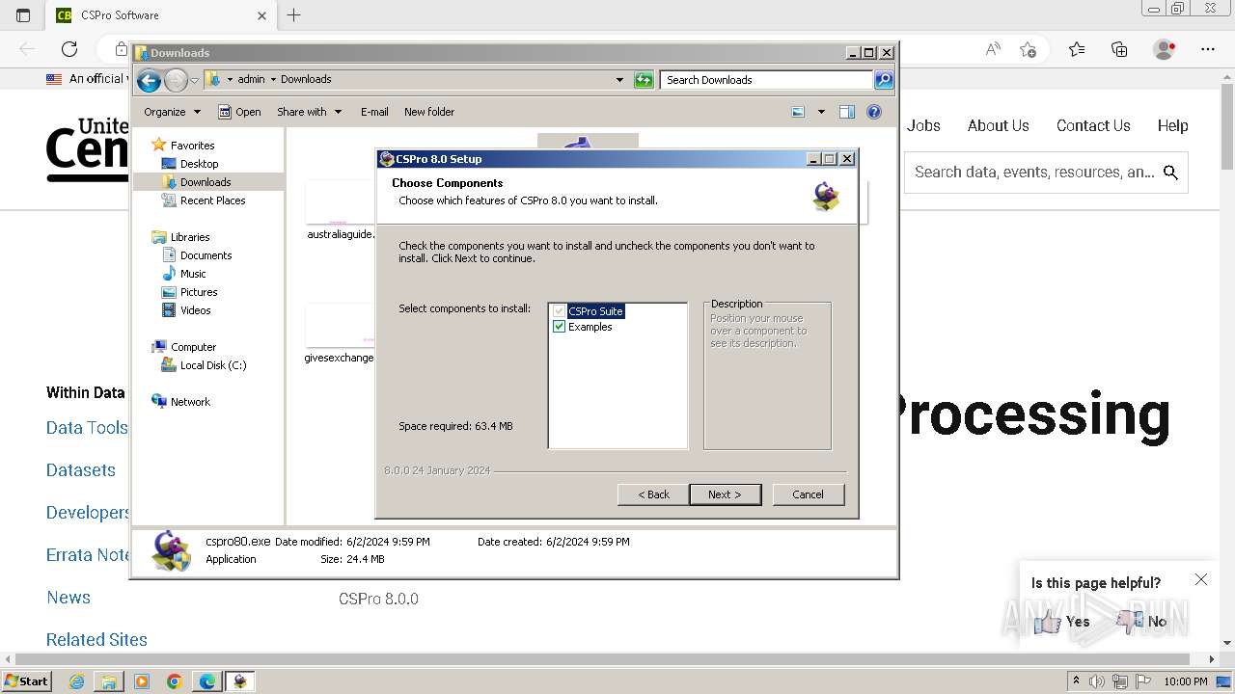The height and width of the screenshot is (694, 1235).
Task: Open Chrome from the taskbar
Action: [x=175, y=681]
